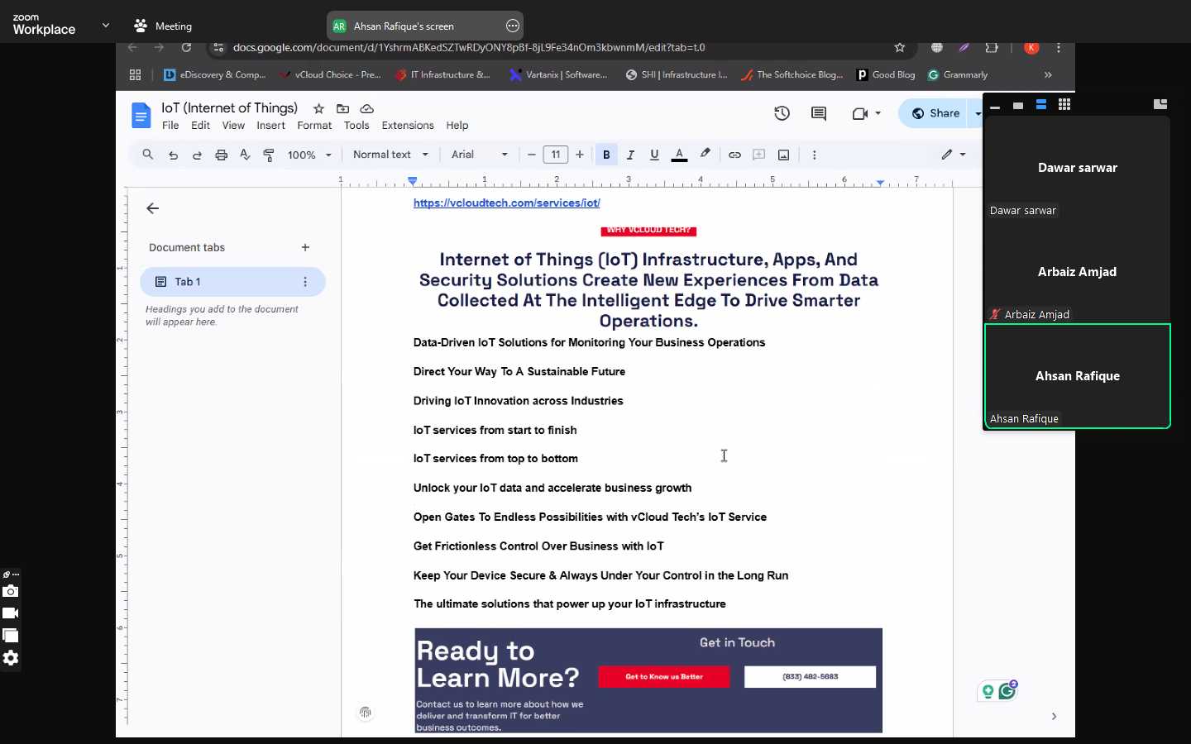
Task: Follow the vcloudtech.com/services/iot link
Action: (x=506, y=203)
